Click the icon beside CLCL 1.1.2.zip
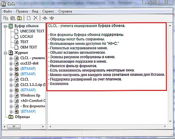175x139 pixels. (x=16, y=85)
